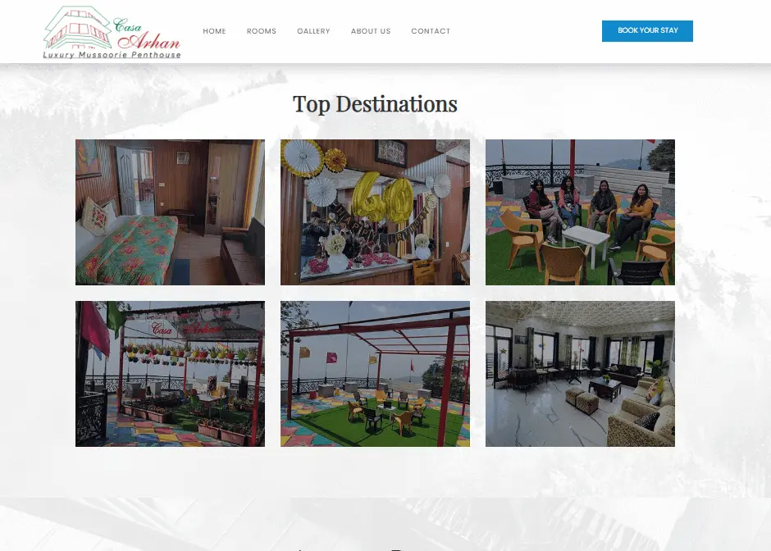Viewport: 771px width, 551px height.
Task: View the 40th birthday balloon photo
Action: [375, 212]
